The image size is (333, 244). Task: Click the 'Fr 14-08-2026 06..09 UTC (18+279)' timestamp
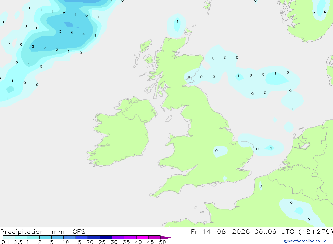262,232
